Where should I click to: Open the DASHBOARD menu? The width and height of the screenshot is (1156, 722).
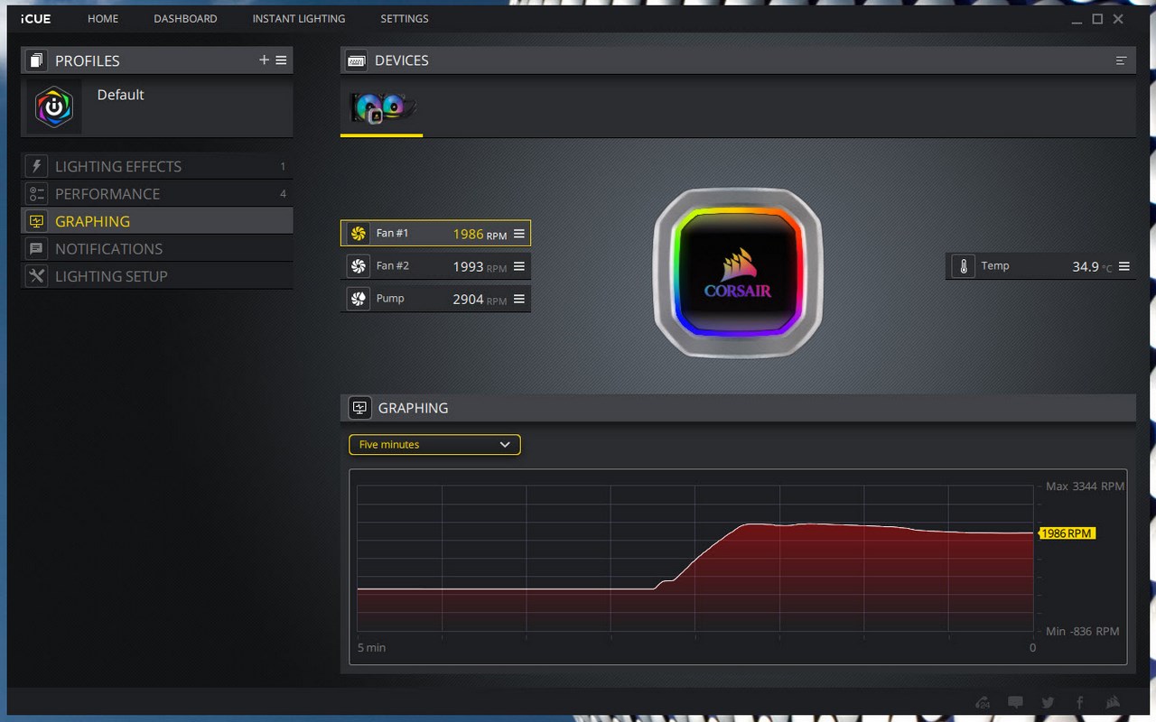(x=185, y=18)
